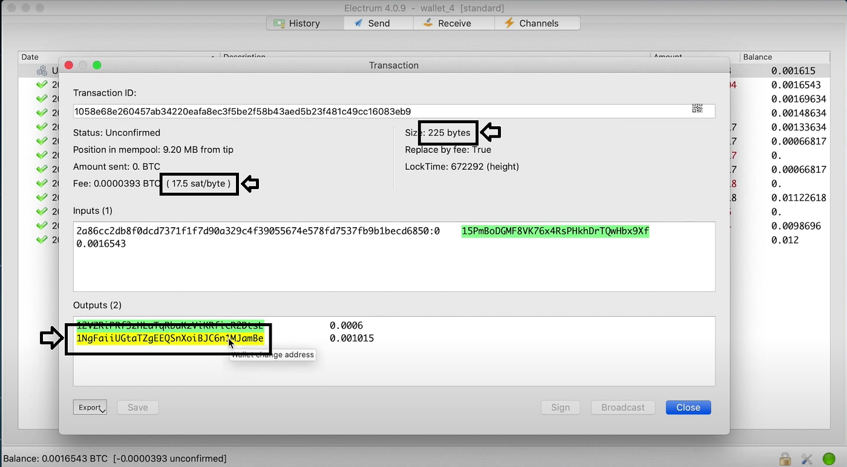Click the lightning icon on the Channels tab
The width and height of the screenshot is (847, 467).
point(509,23)
